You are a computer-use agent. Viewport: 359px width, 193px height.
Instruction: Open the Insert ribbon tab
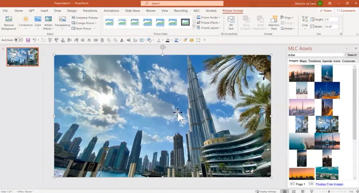[45, 11]
